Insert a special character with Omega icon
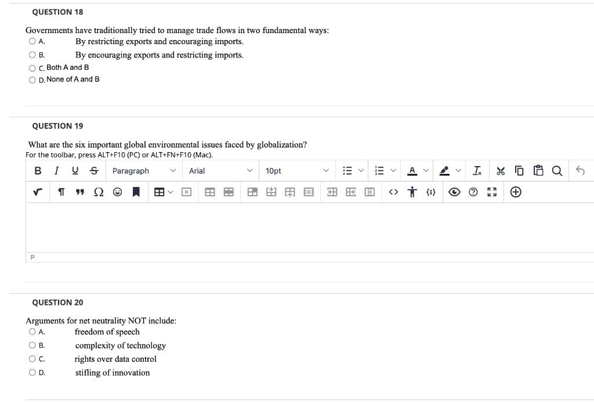This screenshot has width=594, height=403. (x=99, y=192)
